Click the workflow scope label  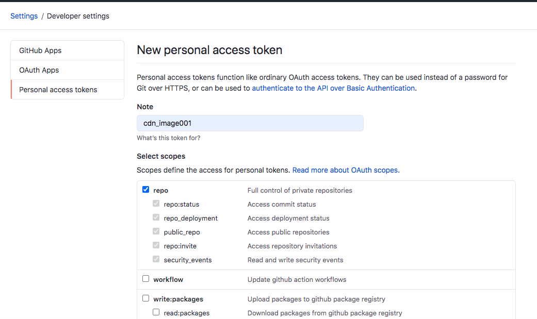(x=168, y=279)
